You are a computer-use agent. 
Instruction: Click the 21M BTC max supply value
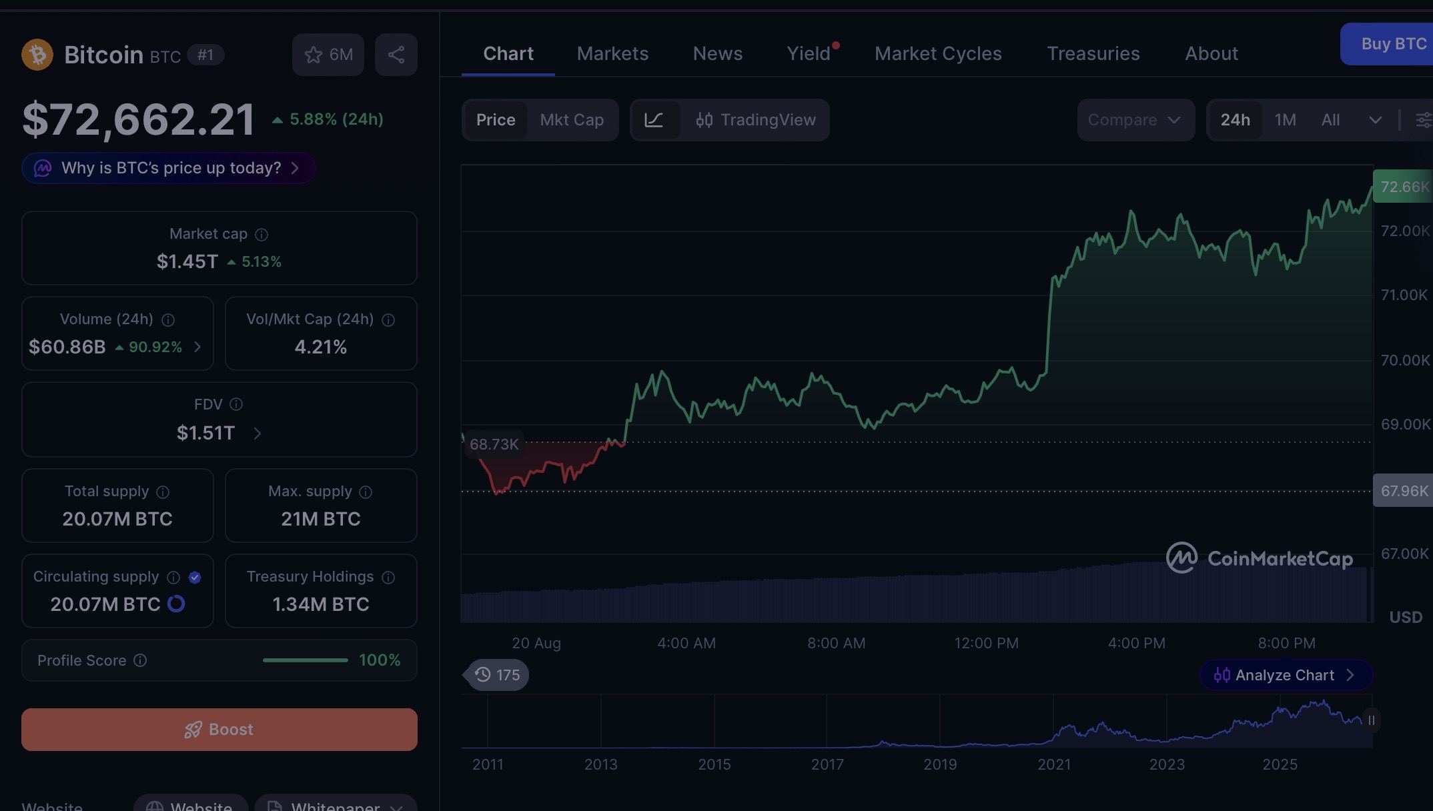pyautogui.click(x=321, y=519)
